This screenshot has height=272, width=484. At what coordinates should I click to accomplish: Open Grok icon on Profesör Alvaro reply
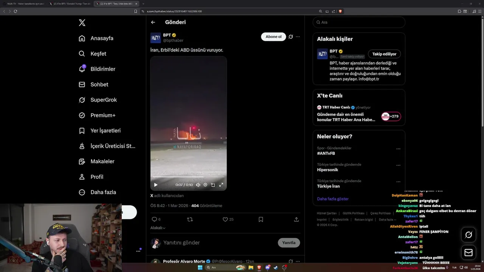click(291, 261)
